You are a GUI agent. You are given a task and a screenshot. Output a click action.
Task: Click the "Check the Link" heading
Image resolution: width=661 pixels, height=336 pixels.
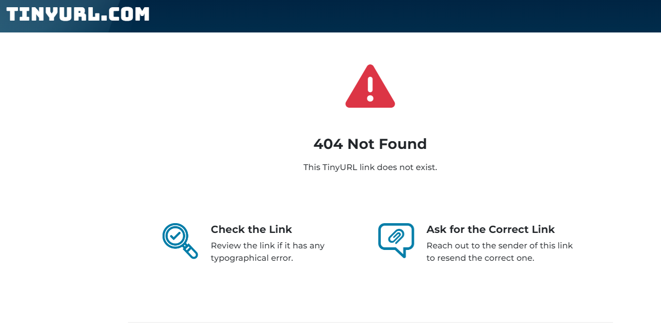[251, 229]
